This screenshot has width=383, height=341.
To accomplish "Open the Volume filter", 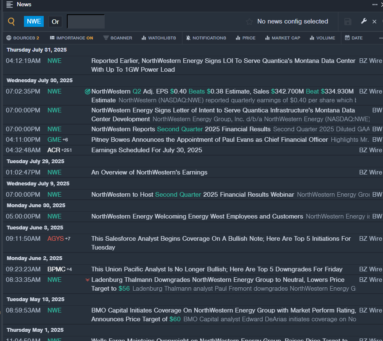I will (x=322, y=38).
